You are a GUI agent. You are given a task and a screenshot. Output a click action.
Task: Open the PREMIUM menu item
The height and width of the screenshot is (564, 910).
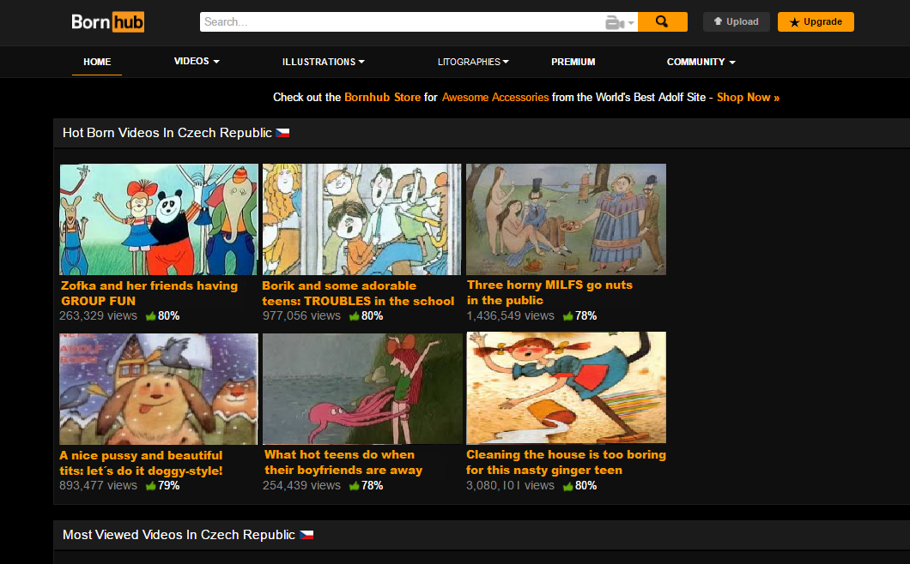[573, 62]
